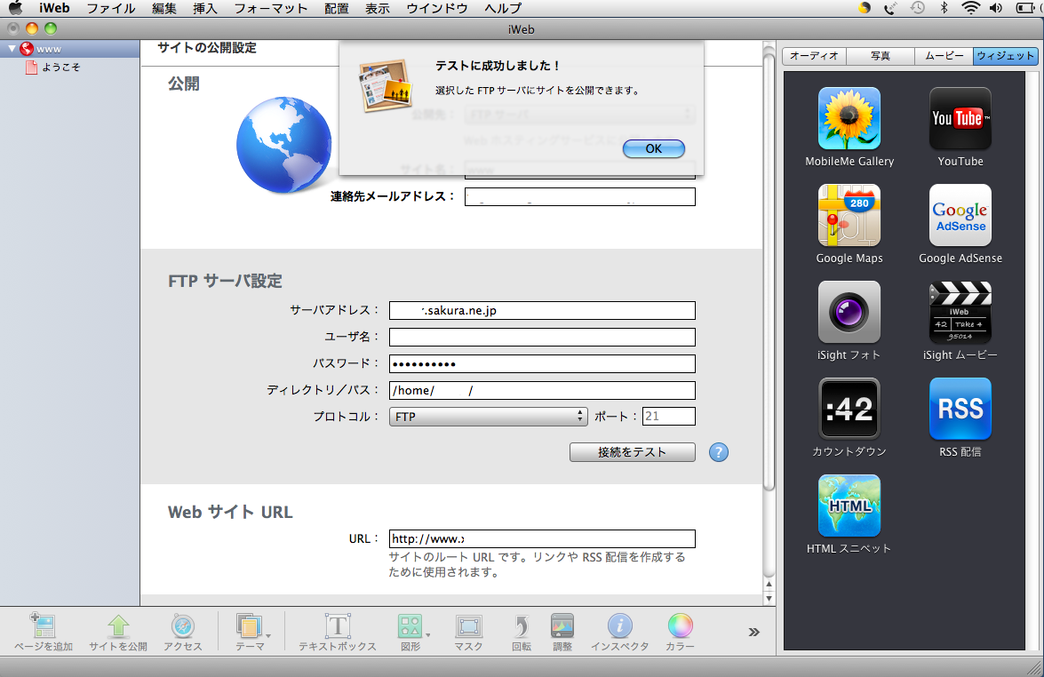Add the MobileMe Gallery widget
The height and width of the screenshot is (677, 1044).
(x=849, y=119)
